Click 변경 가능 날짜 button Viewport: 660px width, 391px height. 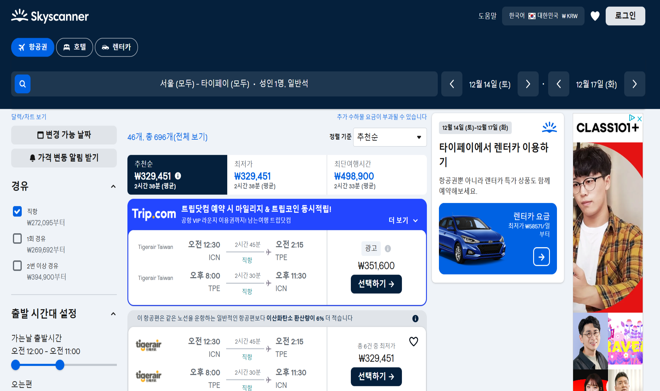click(64, 135)
